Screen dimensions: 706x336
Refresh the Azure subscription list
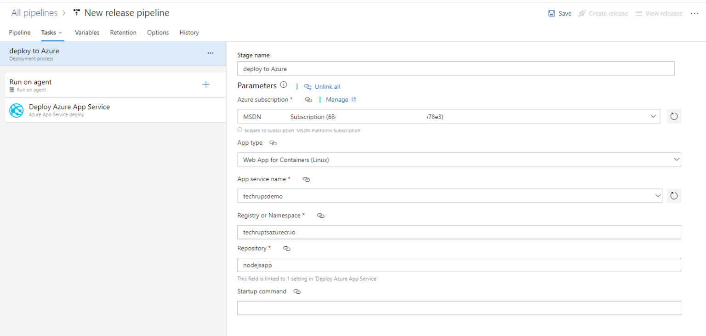point(674,116)
